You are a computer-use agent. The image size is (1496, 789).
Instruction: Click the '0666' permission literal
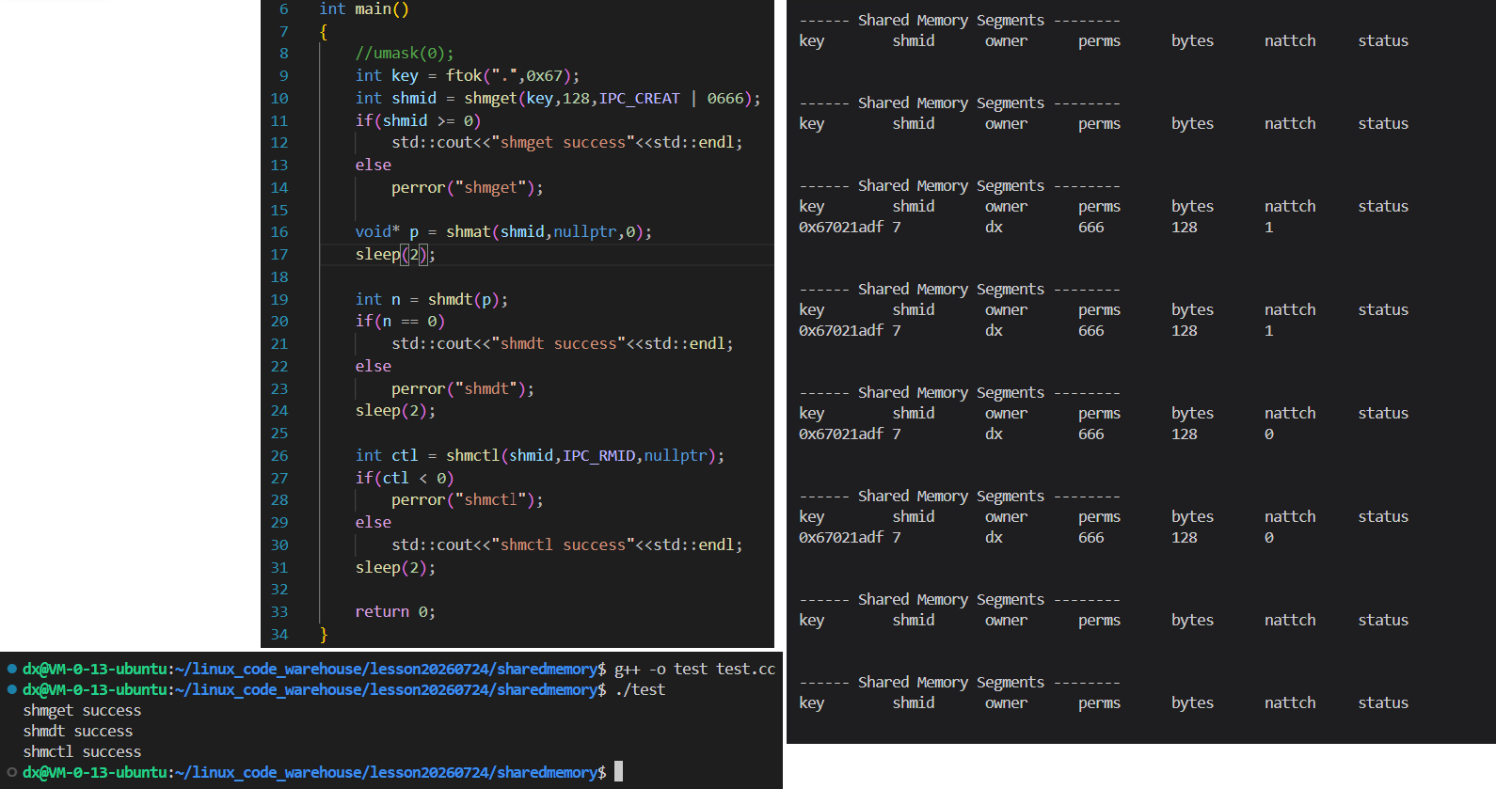724,98
